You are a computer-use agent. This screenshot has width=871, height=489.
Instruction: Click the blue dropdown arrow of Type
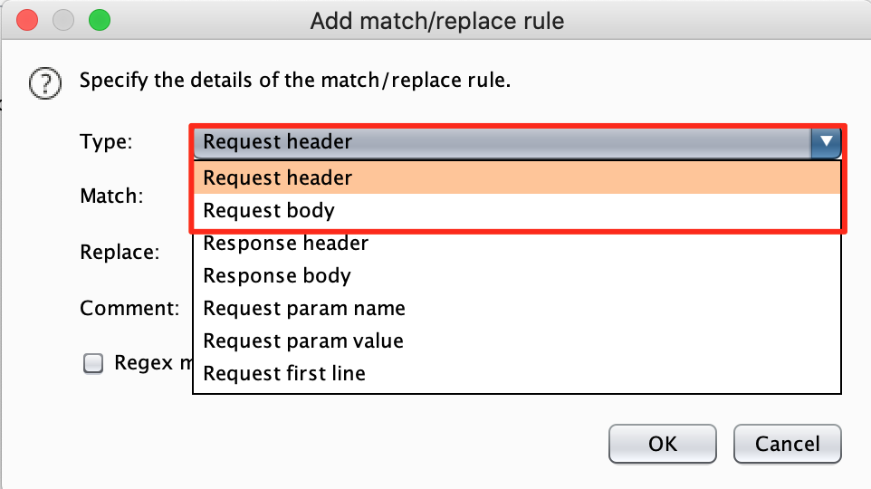click(x=826, y=141)
